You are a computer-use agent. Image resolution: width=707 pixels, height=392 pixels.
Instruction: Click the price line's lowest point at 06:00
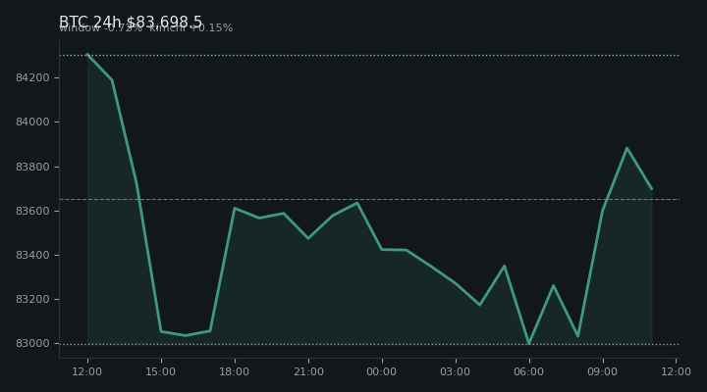[529, 343]
